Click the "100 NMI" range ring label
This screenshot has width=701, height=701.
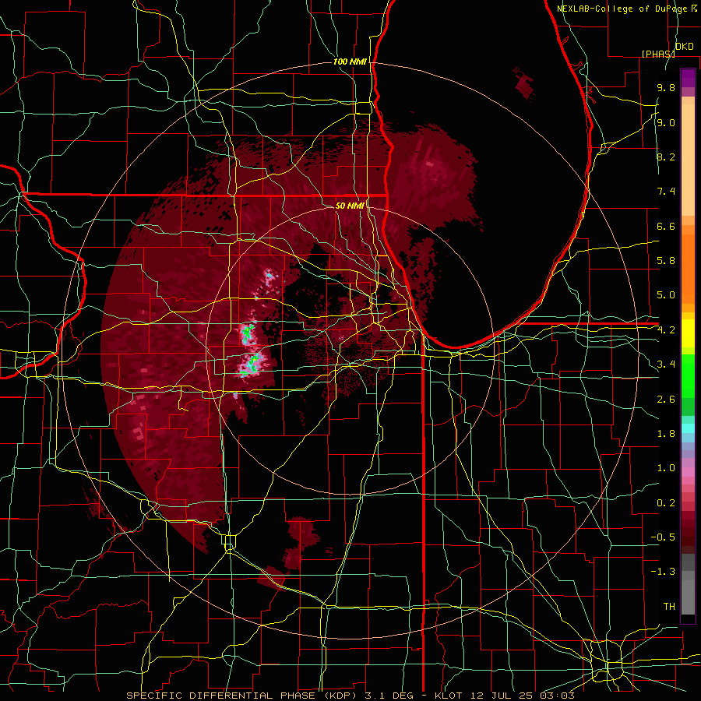[350, 62]
